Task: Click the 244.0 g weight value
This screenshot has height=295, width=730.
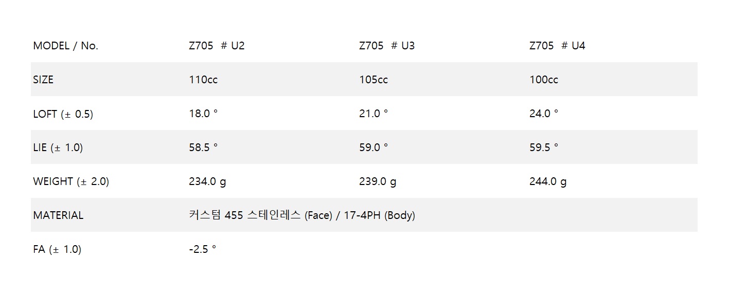Action: tap(548, 181)
